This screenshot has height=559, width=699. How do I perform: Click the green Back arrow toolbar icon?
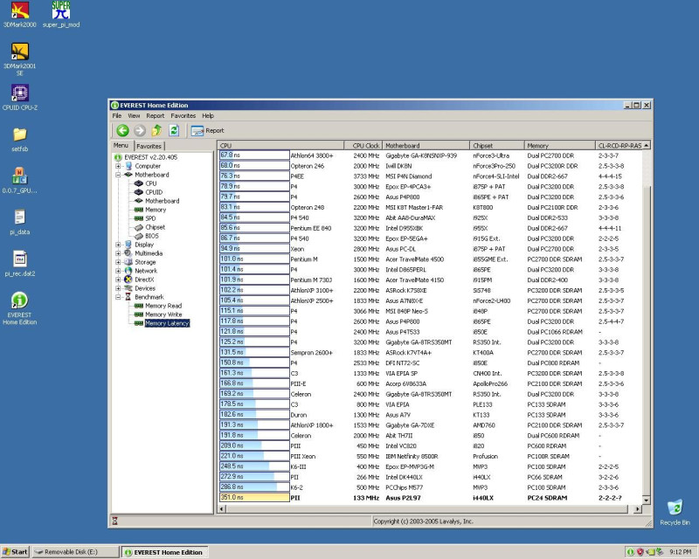tap(122, 130)
